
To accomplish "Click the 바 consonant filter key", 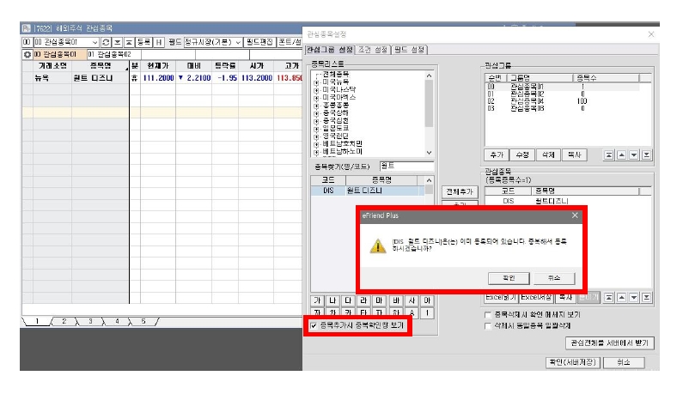I will tap(396, 300).
